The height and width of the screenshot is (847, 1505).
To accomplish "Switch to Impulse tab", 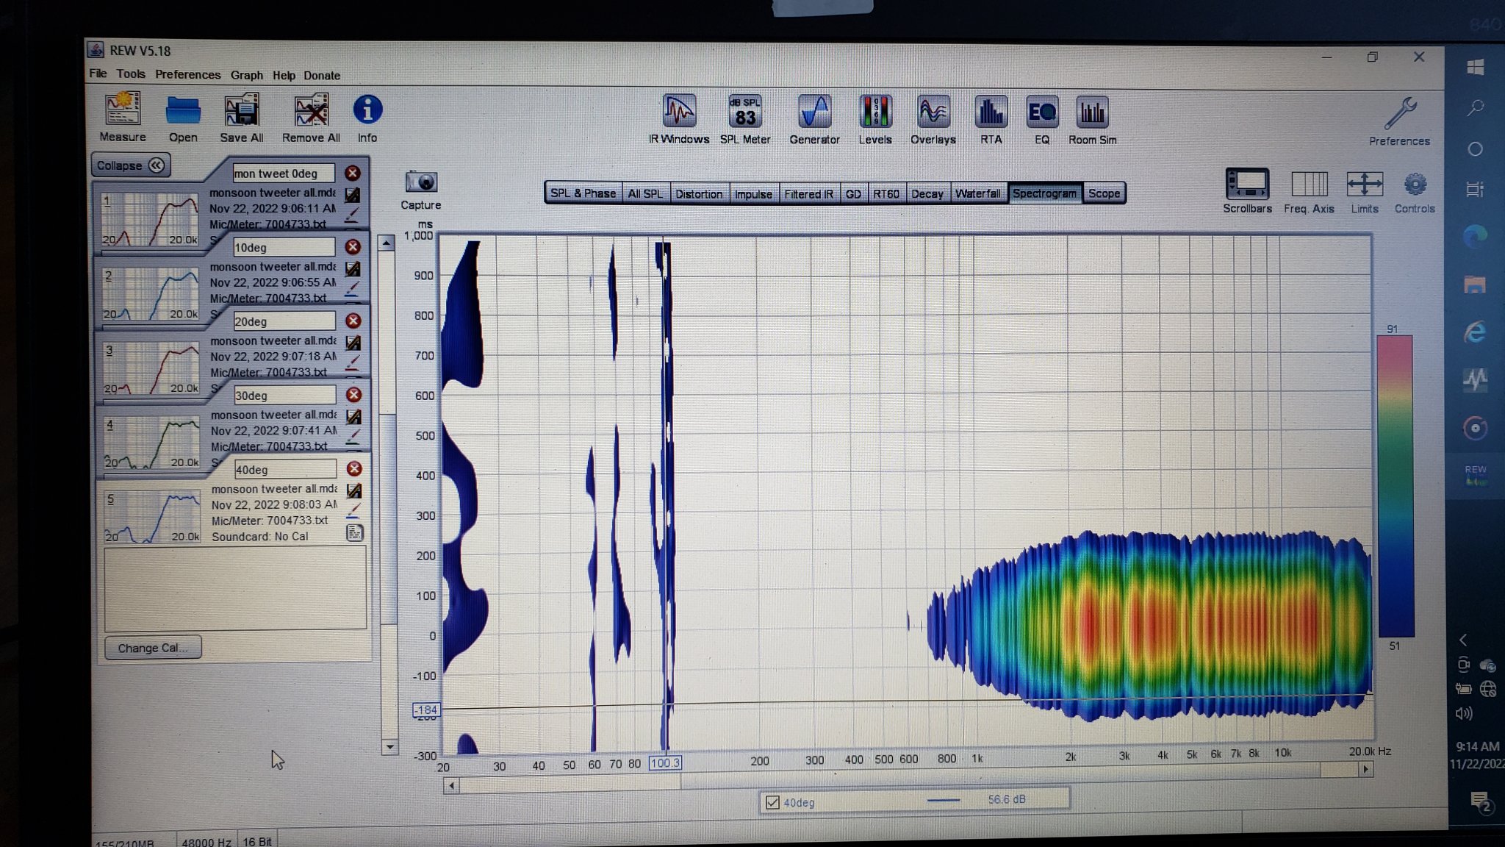I will point(753,194).
